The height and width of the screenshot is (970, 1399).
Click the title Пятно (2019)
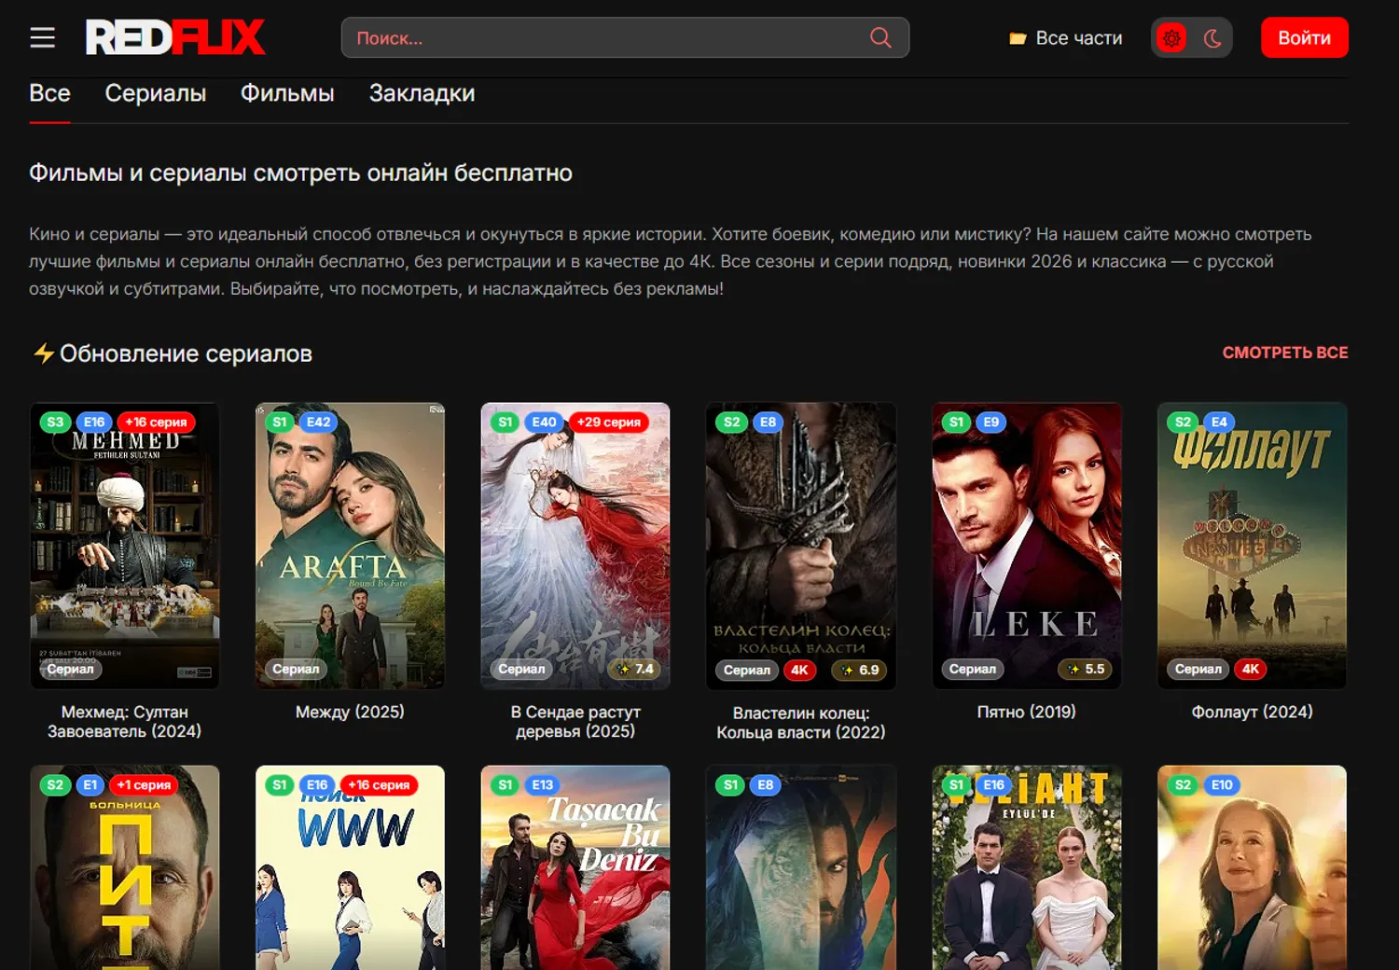[1027, 712]
